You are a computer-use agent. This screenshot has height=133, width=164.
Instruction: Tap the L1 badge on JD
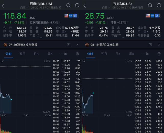[157, 16]
